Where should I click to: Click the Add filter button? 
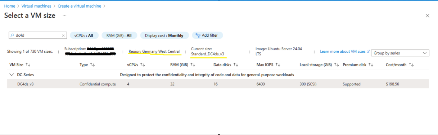tap(208, 35)
